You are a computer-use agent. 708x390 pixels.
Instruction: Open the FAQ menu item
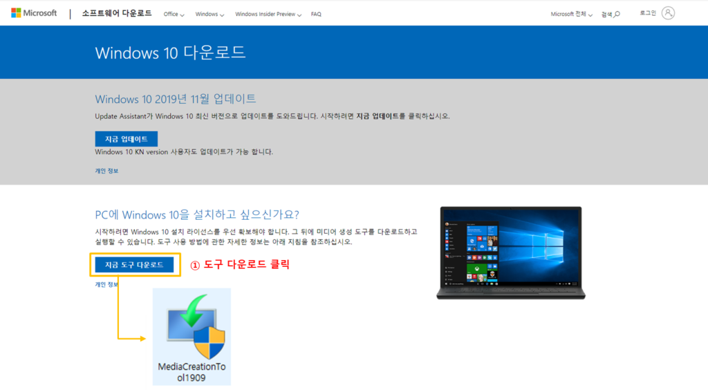click(x=316, y=15)
